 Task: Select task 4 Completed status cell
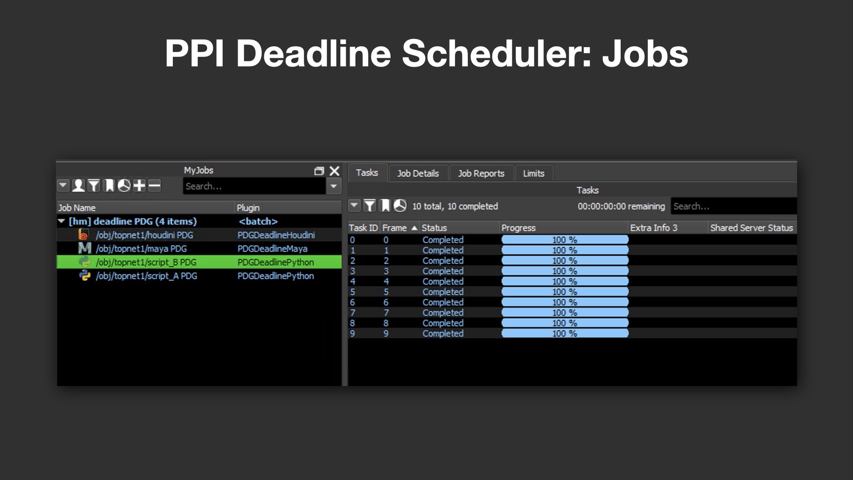[x=443, y=281]
